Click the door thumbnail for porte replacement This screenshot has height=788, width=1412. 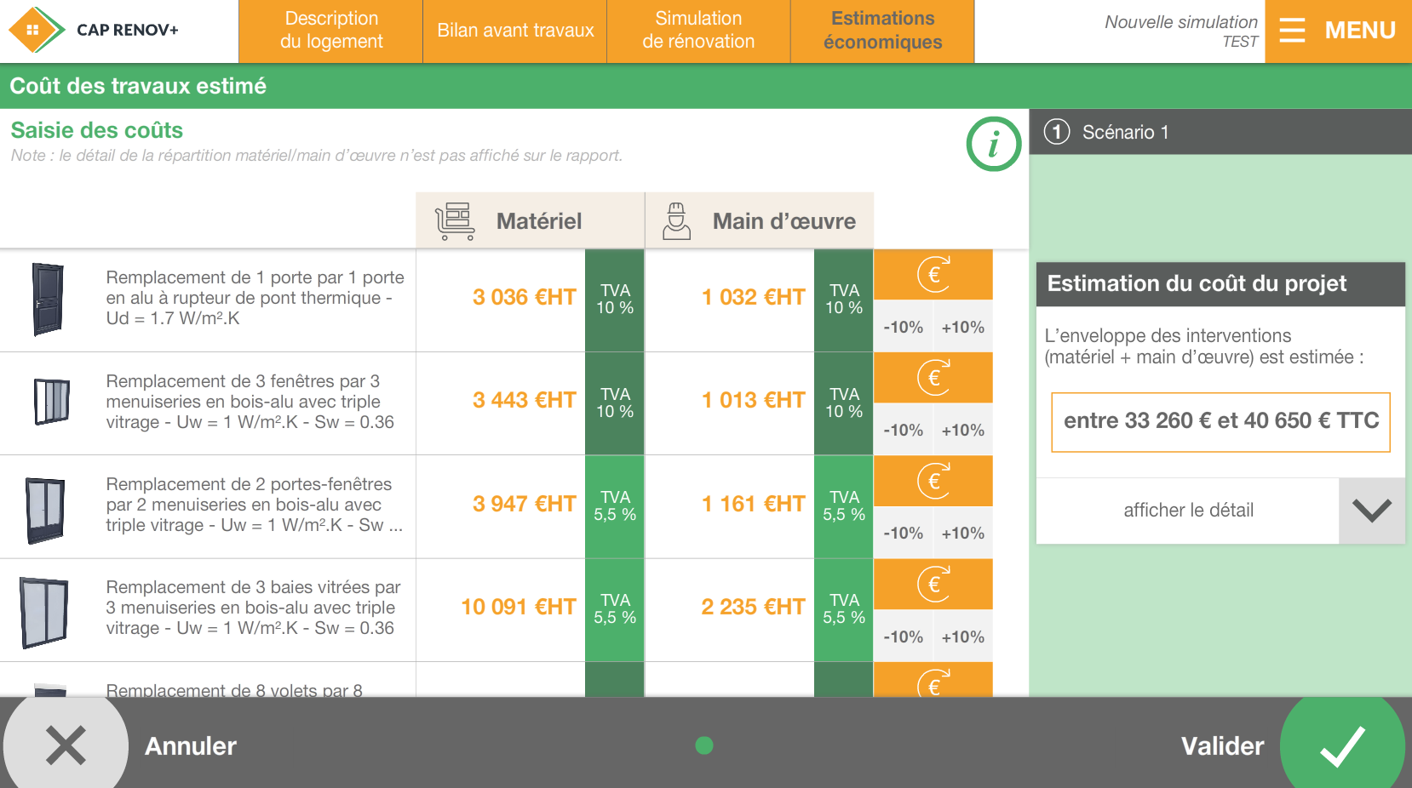[x=48, y=300]
